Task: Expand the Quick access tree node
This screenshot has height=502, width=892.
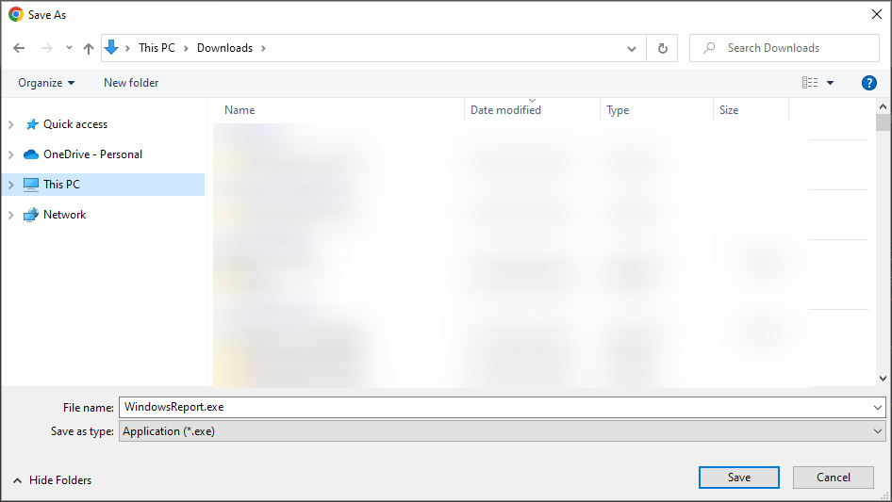Action: coord(10,124)
